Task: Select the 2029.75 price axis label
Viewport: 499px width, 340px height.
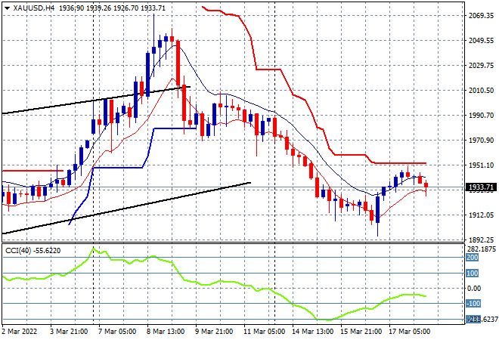Action: click(481, 65)
